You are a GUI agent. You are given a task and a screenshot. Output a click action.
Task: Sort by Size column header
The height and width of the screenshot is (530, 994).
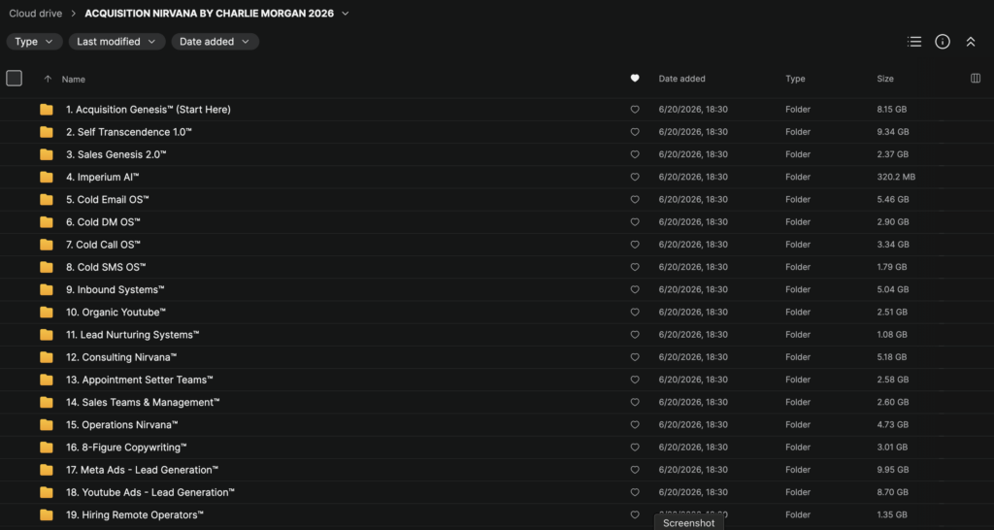(x=885, y=79)
